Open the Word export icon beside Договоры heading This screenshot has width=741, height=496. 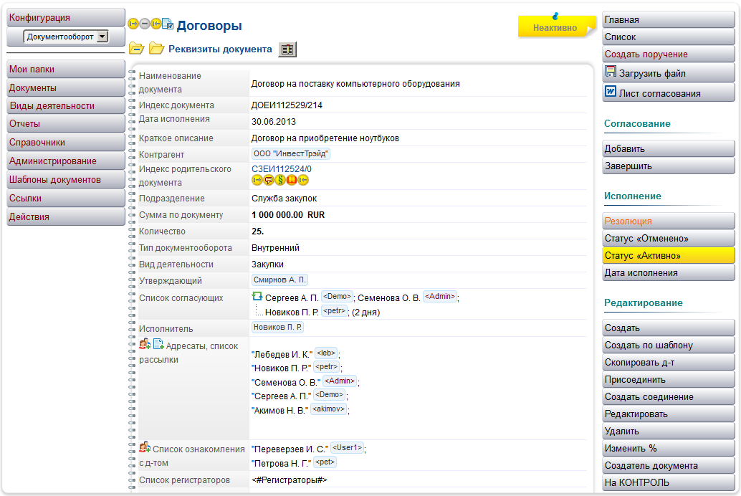tap(167, 23)
